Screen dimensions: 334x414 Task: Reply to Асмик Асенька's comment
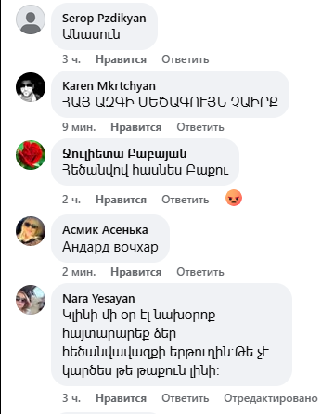tap(200, 272)
